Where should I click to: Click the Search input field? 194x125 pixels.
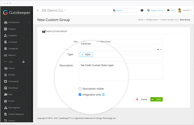125,10
